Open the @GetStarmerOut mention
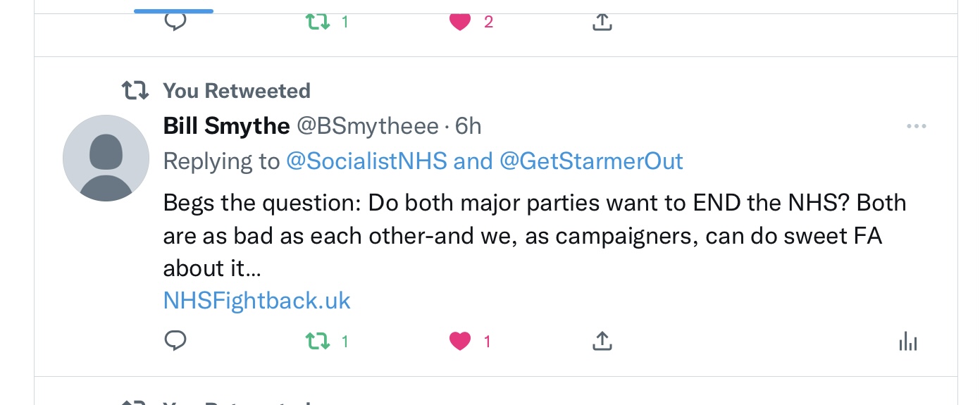 [591, 161]
